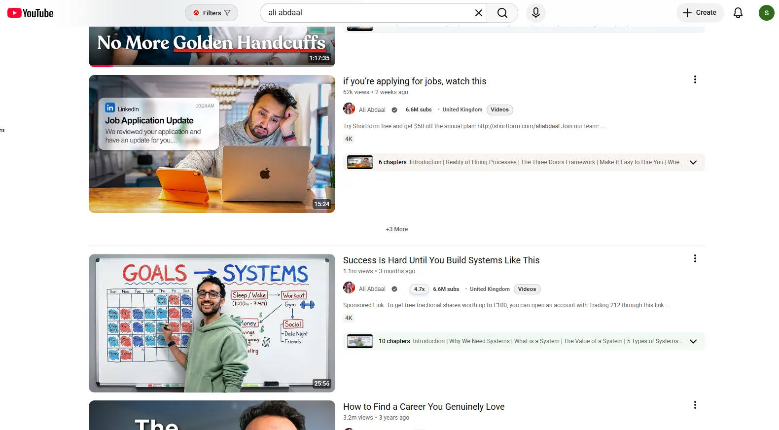The width and height of the screenshot is (779, 430).
Task: Click the Sponsored Link description text
Action: pyautogui.click(x=506, y=305)
